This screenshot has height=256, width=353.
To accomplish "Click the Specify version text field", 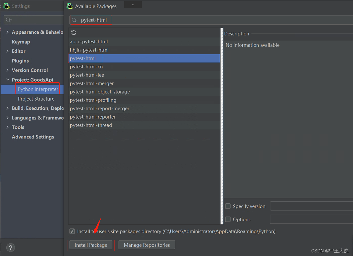I will coord(312,206).
